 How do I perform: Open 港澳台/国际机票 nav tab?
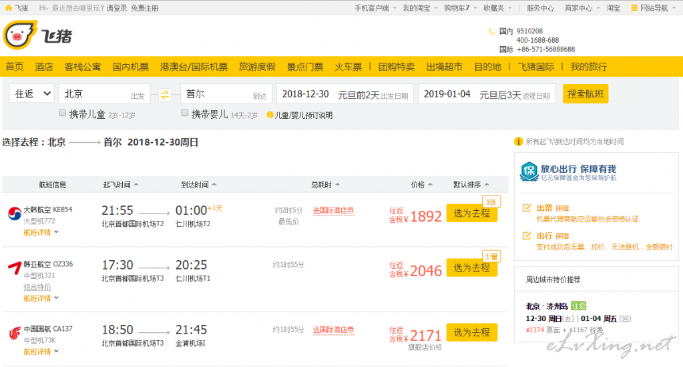(194, 67)
